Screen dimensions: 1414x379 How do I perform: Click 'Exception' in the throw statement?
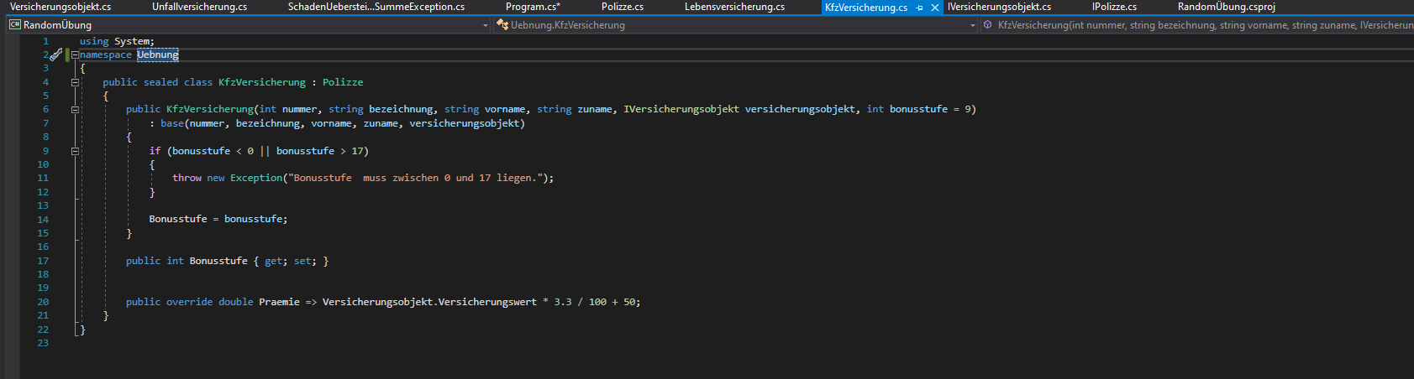pyautogui.click(x=256, y=178)
